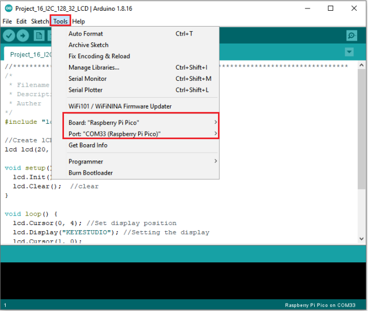368x311 pixels.
Task: Open Manage Libraries... entry
Action: [136, 67]
